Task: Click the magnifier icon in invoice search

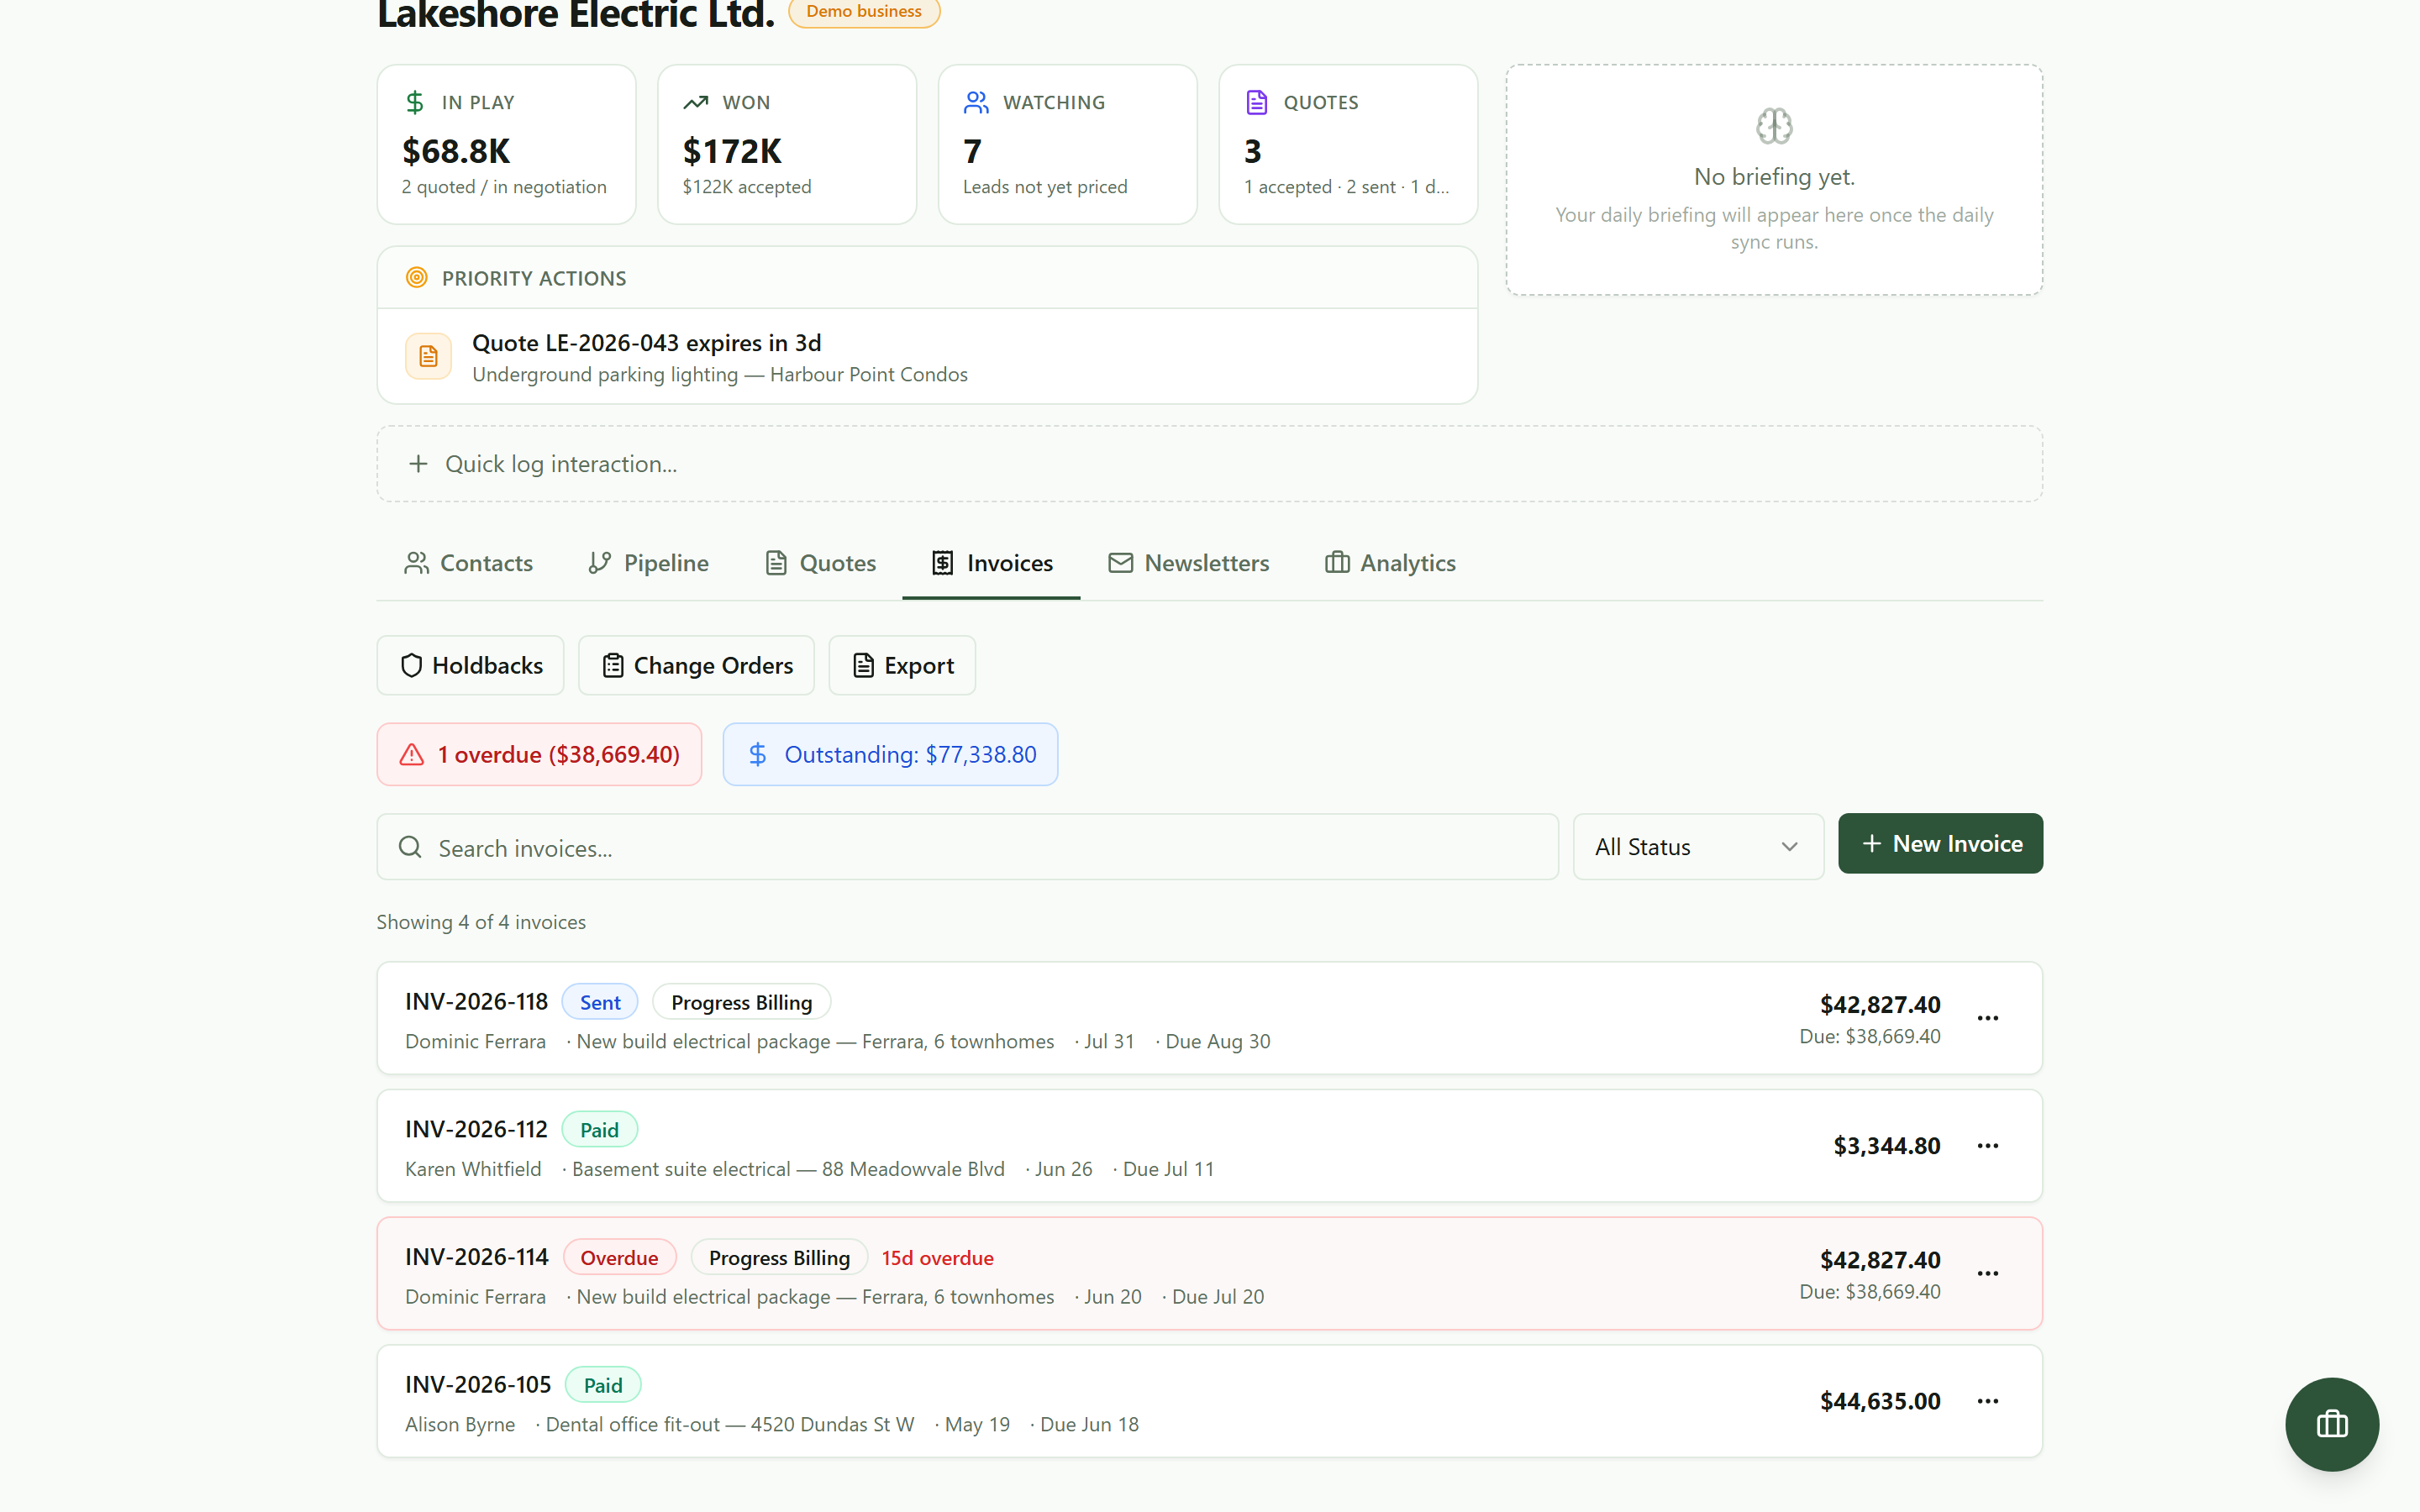Action: 410,847
